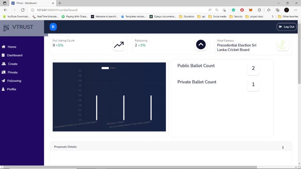Click the horizontal page scrollbar
The width and height of the screenshot is (301, 169).
(x=130, y=167)
